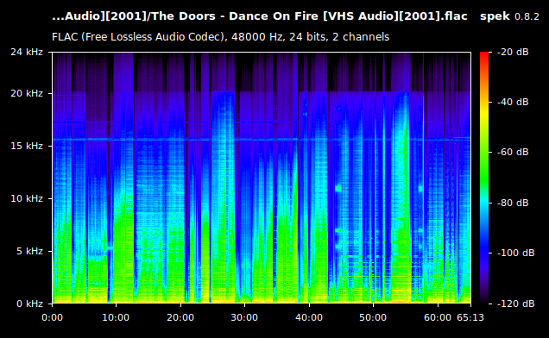This screenshot has height=338, width=549.
Task: Click the 50:00 time axis label
Action: click(373, 317)
